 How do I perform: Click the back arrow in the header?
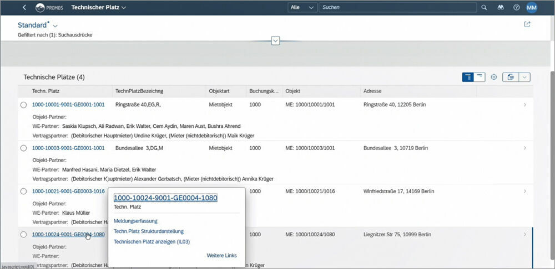(24, 8)
